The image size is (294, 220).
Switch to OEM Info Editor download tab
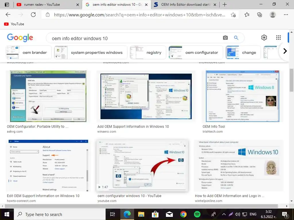pyautogui.click(x=185, y=5)
